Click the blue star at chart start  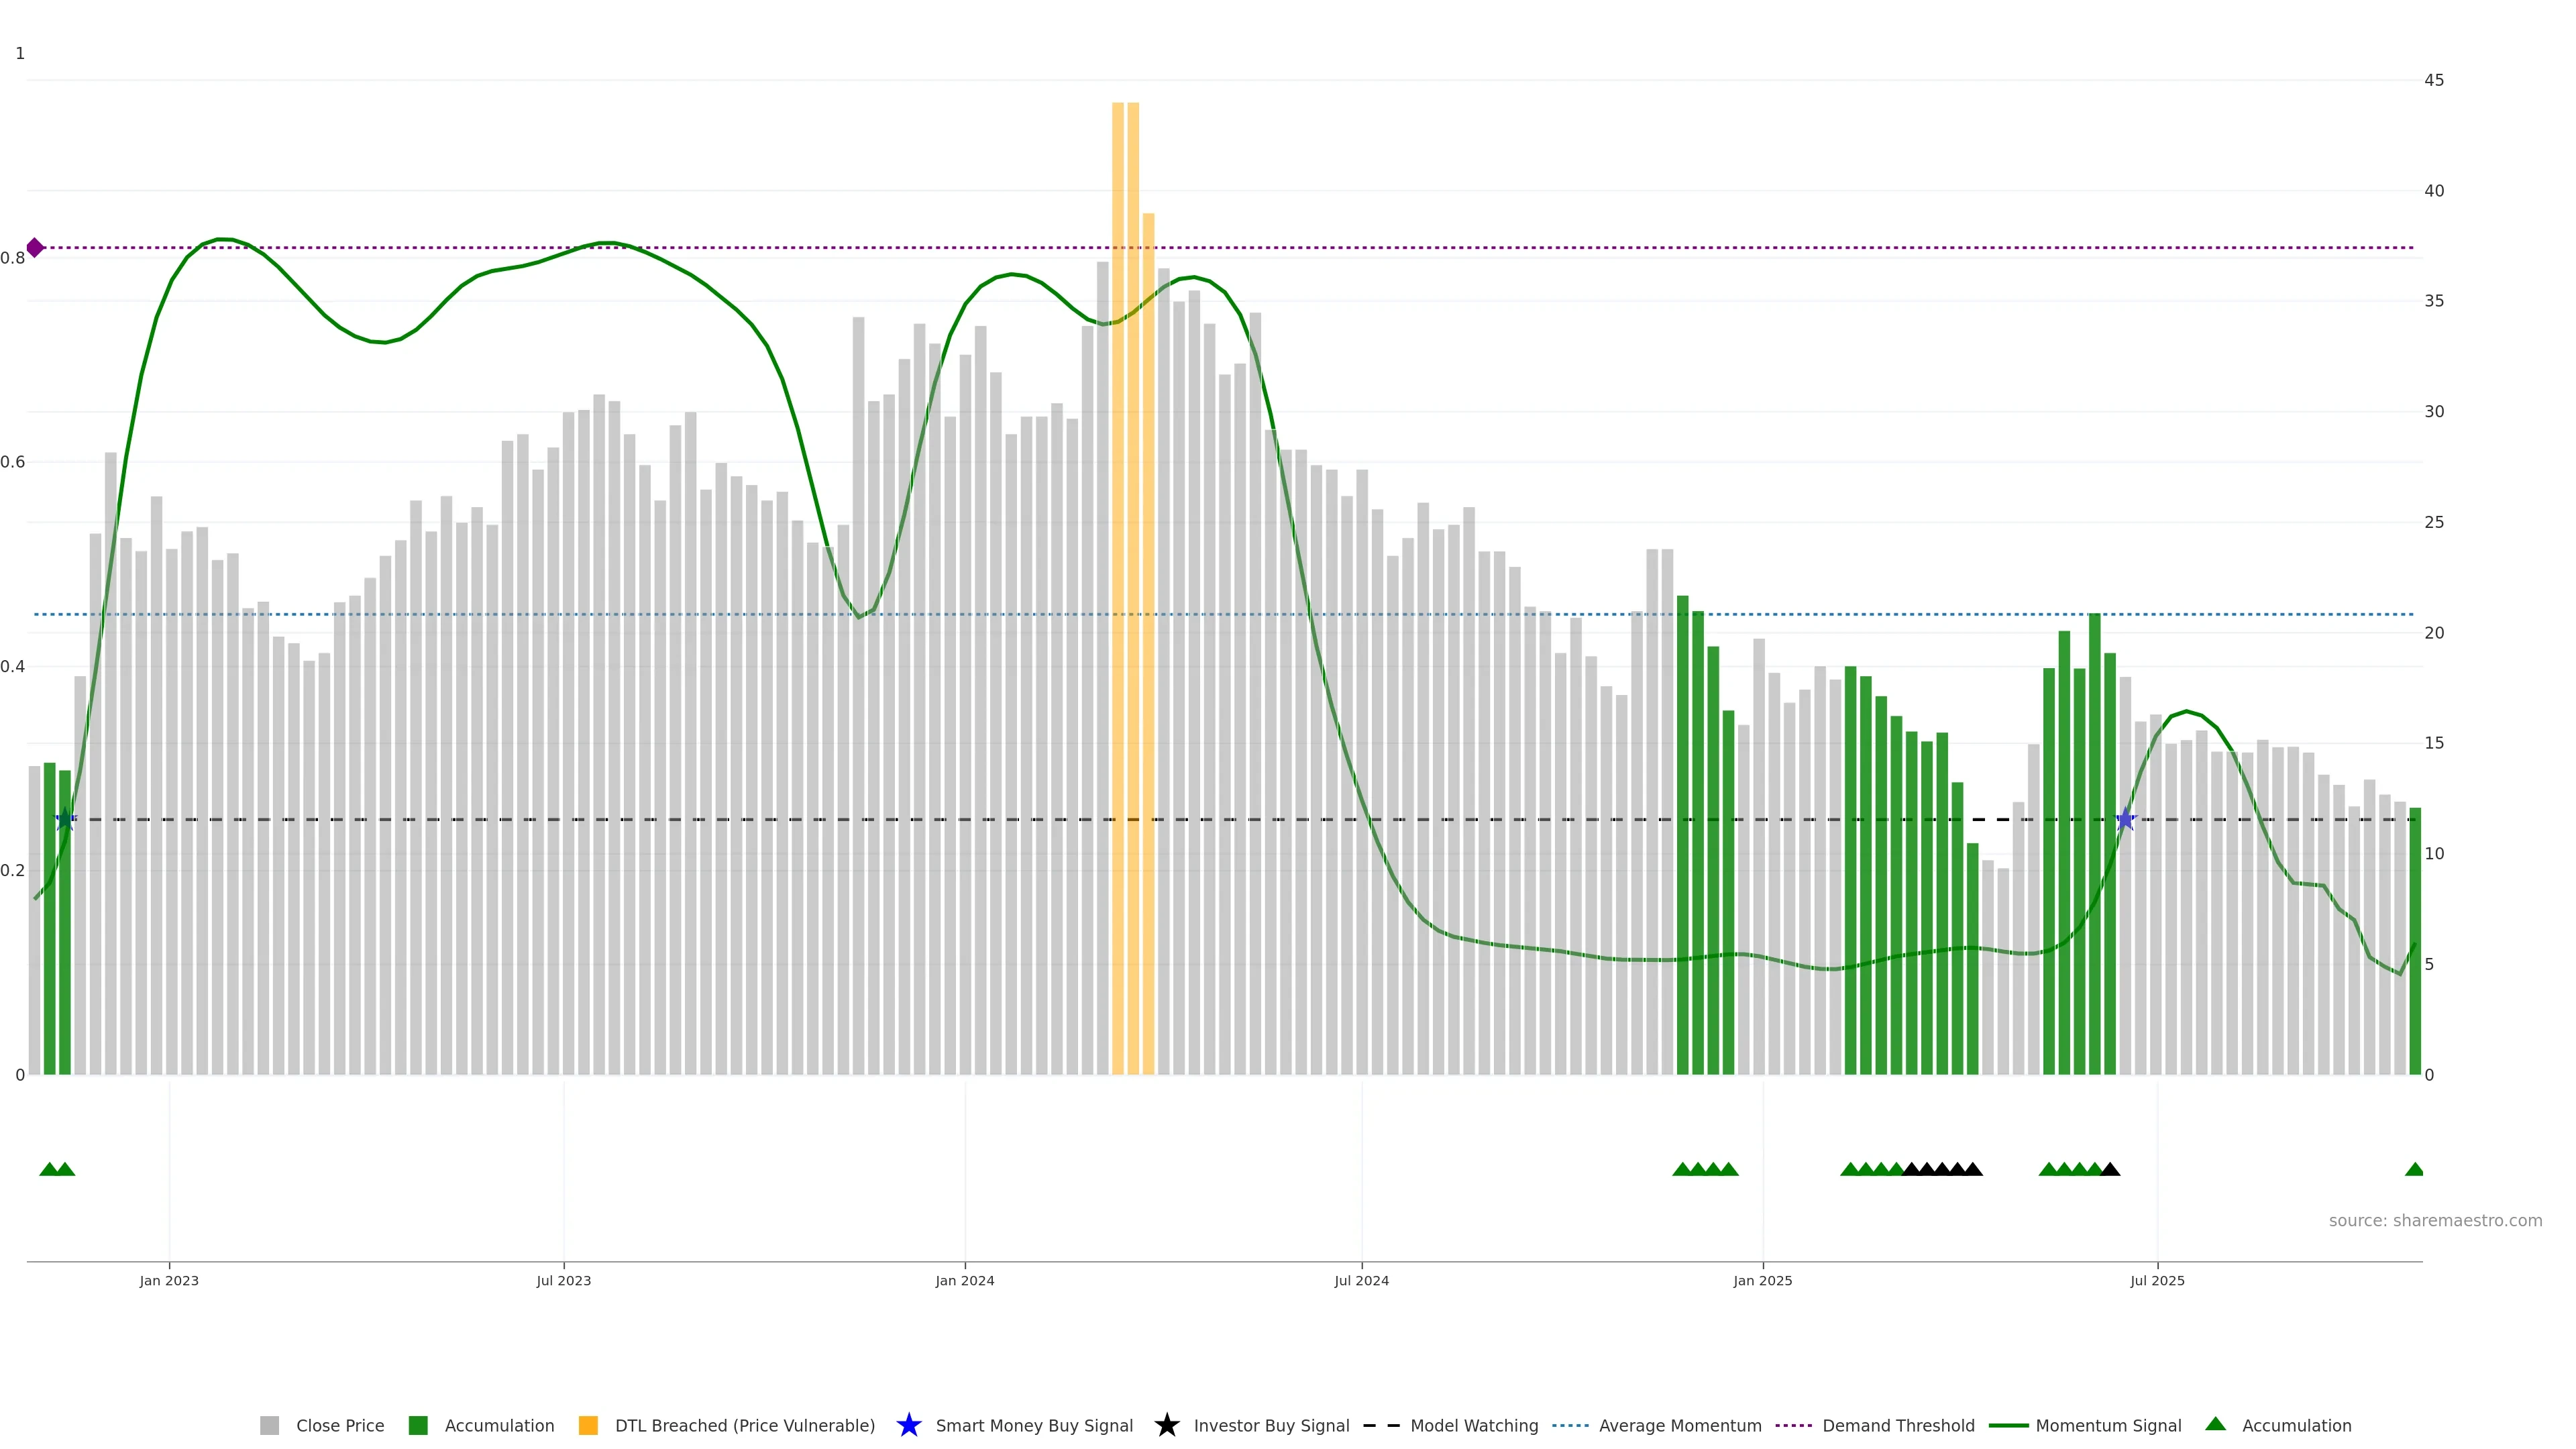point(65,820)
